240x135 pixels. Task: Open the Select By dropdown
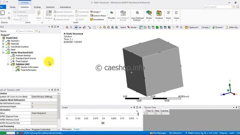click(x=232, y=27)
